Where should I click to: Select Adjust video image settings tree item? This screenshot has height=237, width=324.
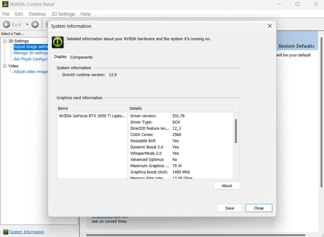[x=31, y=72]
